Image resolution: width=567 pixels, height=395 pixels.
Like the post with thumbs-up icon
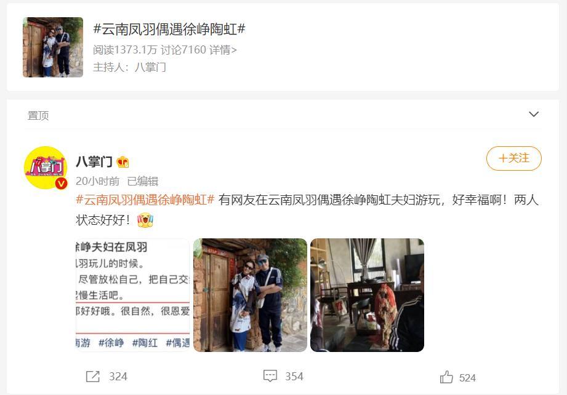pos(446,377)
